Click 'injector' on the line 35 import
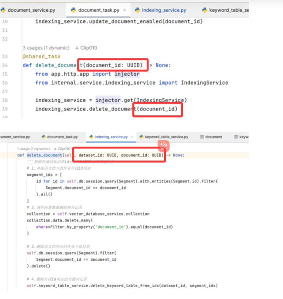Image resolution: width=283 pixels, height=299 pixels. (x=127, y=74)
